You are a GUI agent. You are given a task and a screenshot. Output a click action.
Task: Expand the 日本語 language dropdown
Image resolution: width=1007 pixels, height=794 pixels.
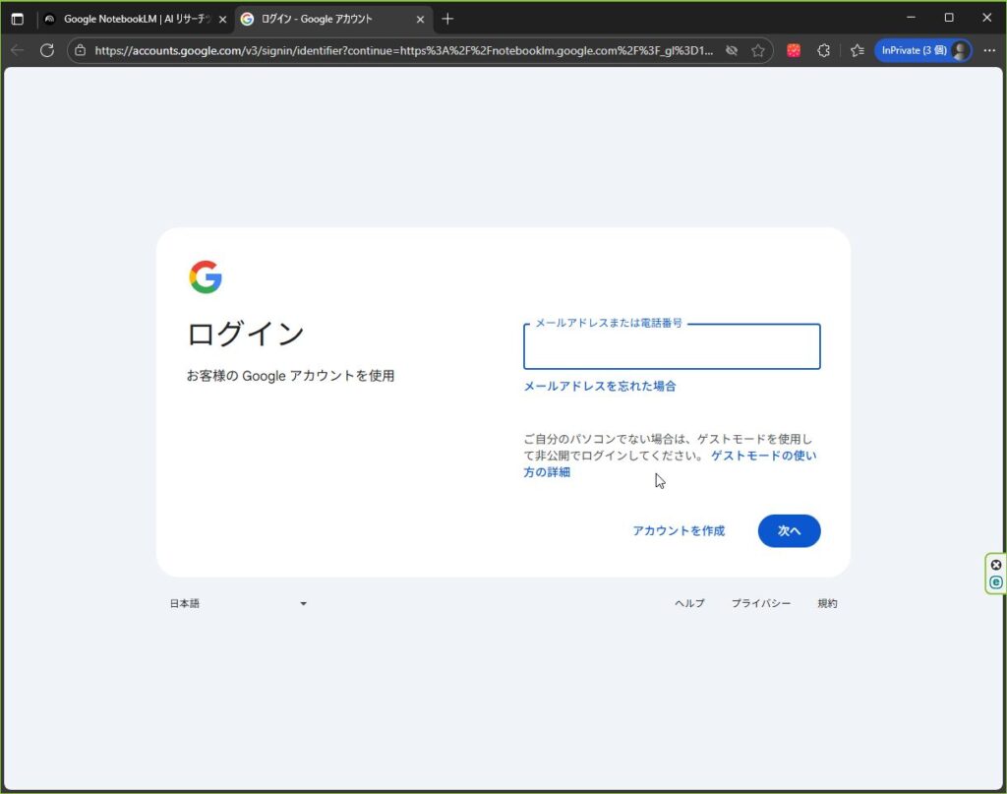click(x=238, y=603)
